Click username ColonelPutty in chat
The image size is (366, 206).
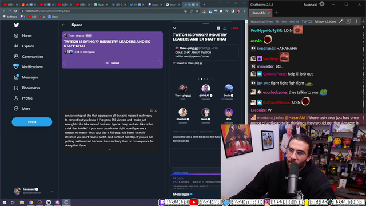click(x=274, y=74)
